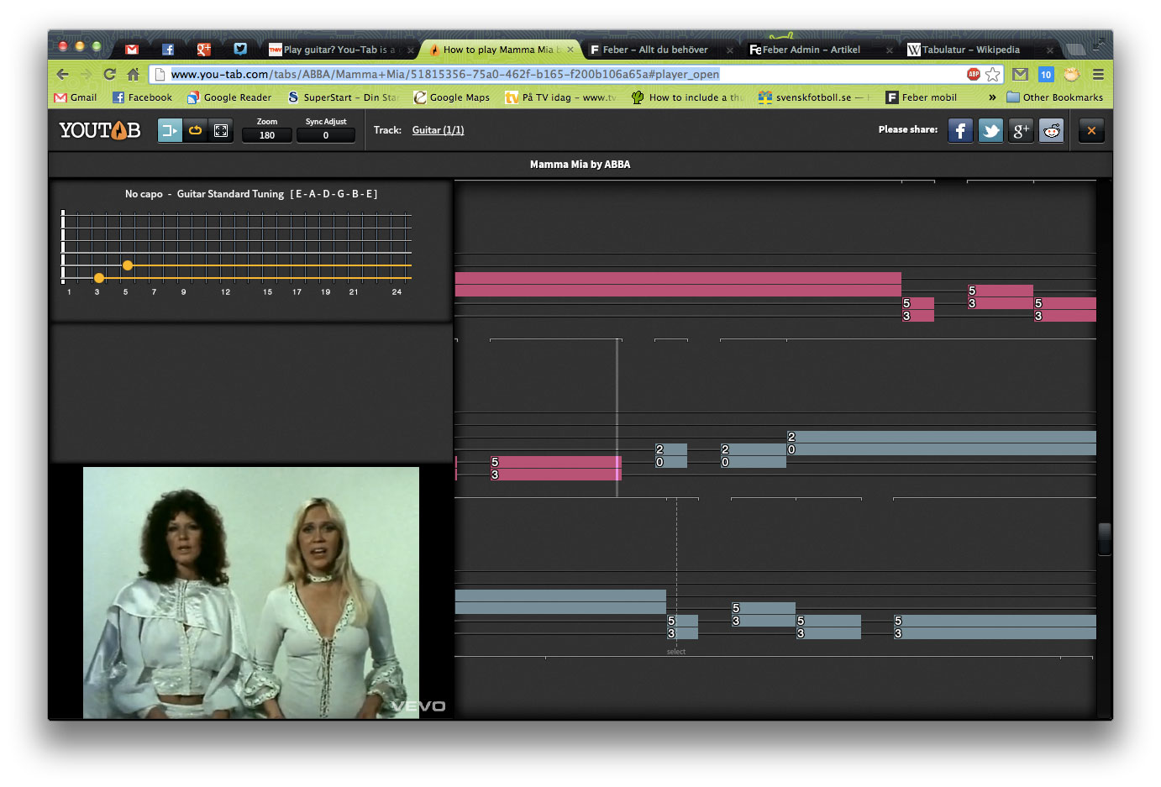Click the orange fret 5 dot on fretboard
This screenshot has height=787, width=1161.
coord(128,265)
